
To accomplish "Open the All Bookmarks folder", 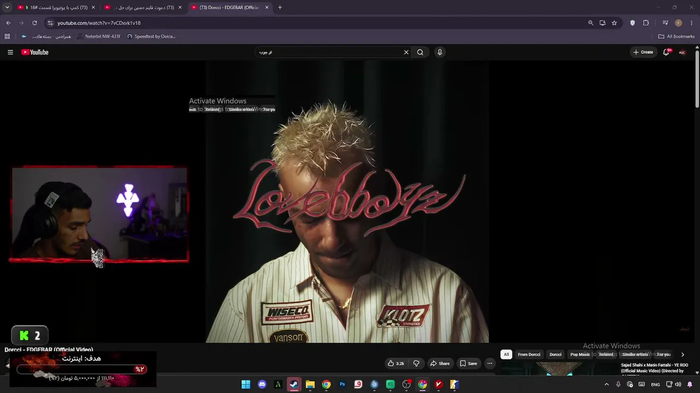I will coord(676,37).
